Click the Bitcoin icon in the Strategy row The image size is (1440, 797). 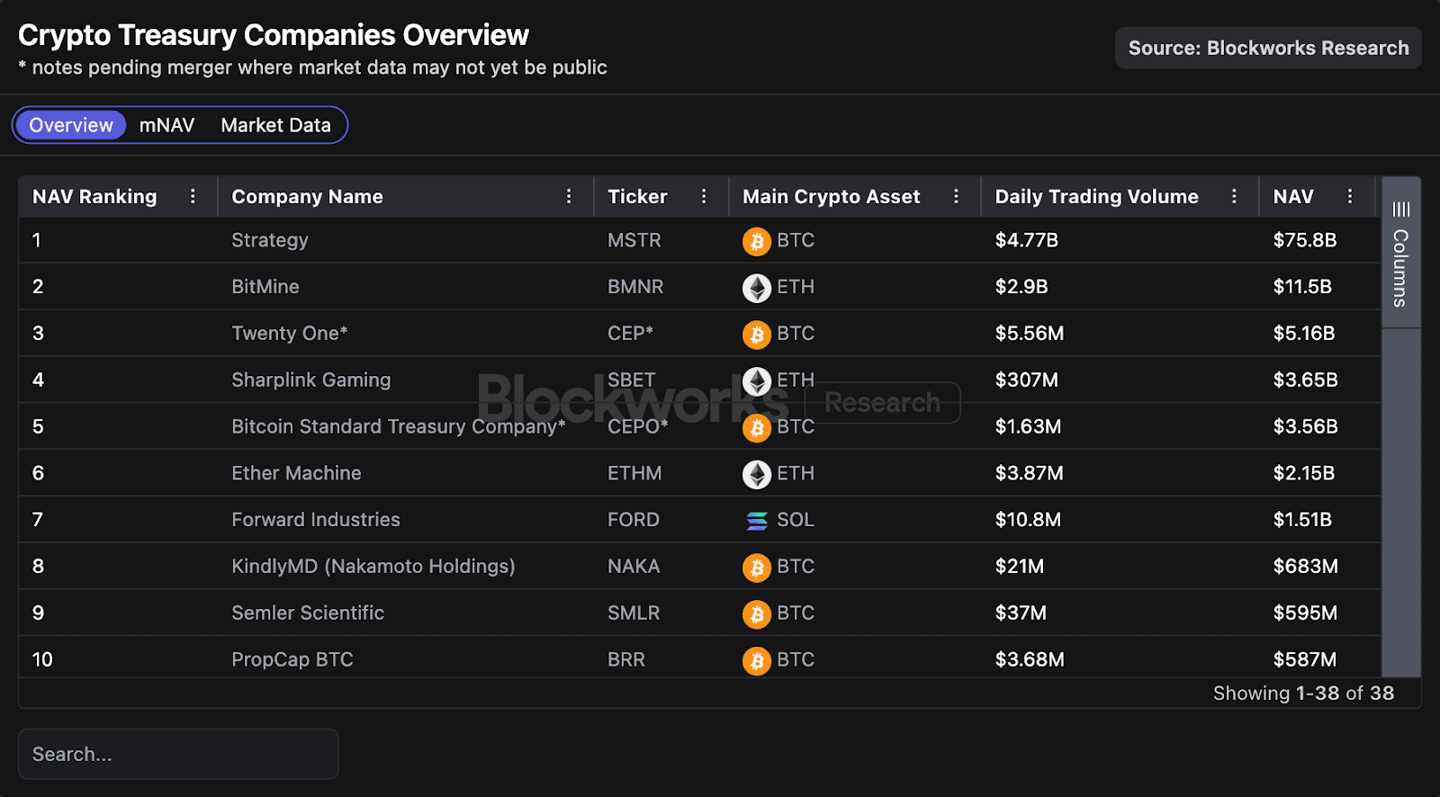tap(757, 241)
